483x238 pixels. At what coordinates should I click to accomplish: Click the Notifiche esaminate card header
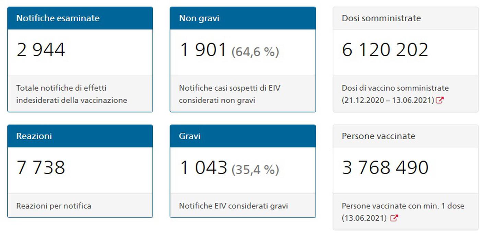pyautogui.click(x=80, y=18)
